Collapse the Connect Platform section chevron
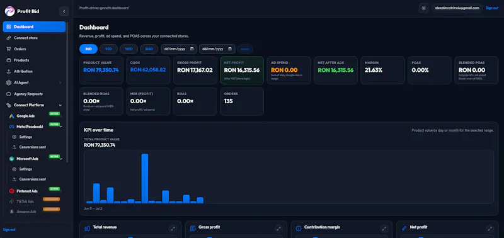Image resolution: width=504 pixels, height=238 pixels. pos(60,105)
